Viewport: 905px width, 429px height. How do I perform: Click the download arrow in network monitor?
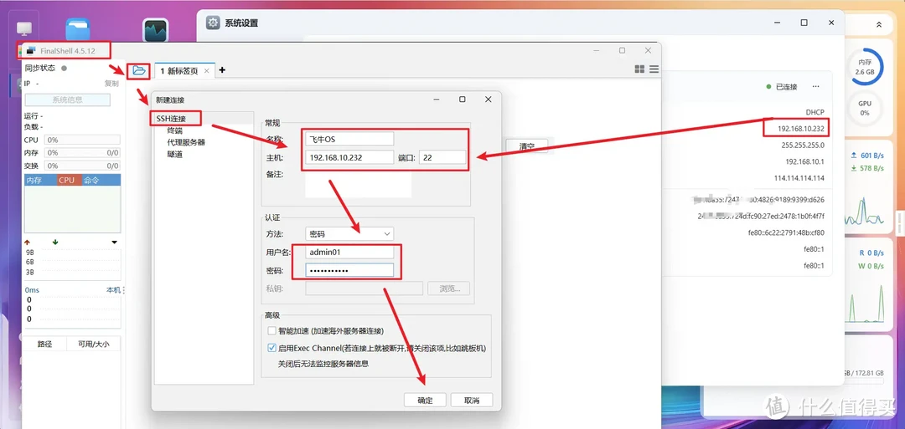[x=54, y=243]
